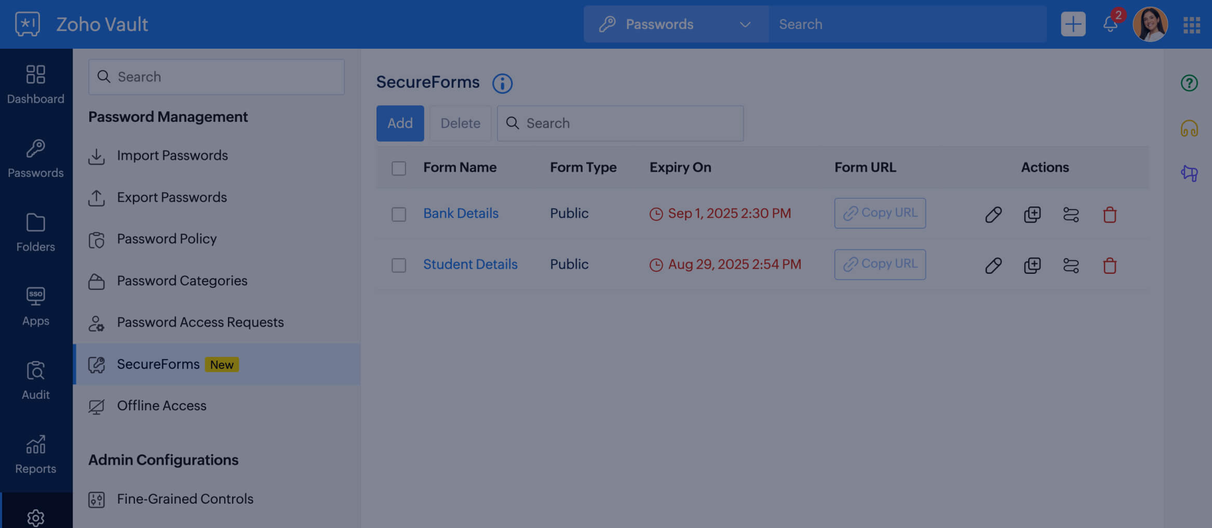Open the Zoho apps grid
The height and width of the screenshot is (528, 1212).
[1192, 24]
